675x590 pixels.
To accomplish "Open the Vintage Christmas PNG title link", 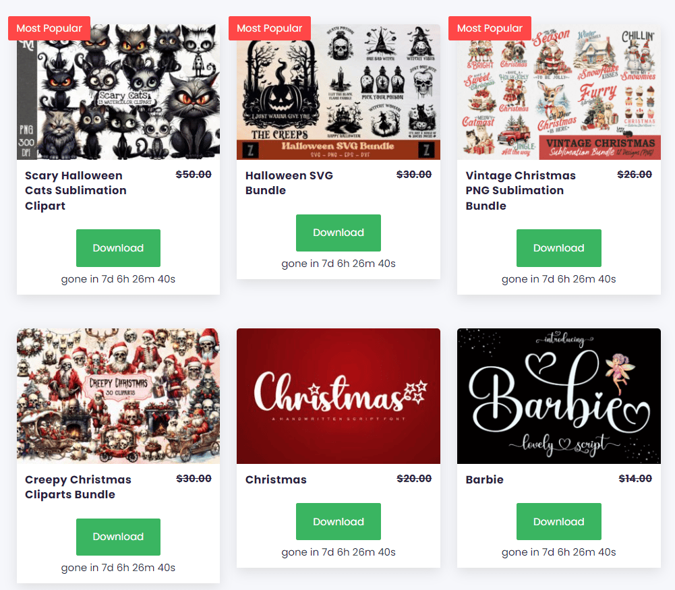I will pyautogui.click(x=521, y=191).
